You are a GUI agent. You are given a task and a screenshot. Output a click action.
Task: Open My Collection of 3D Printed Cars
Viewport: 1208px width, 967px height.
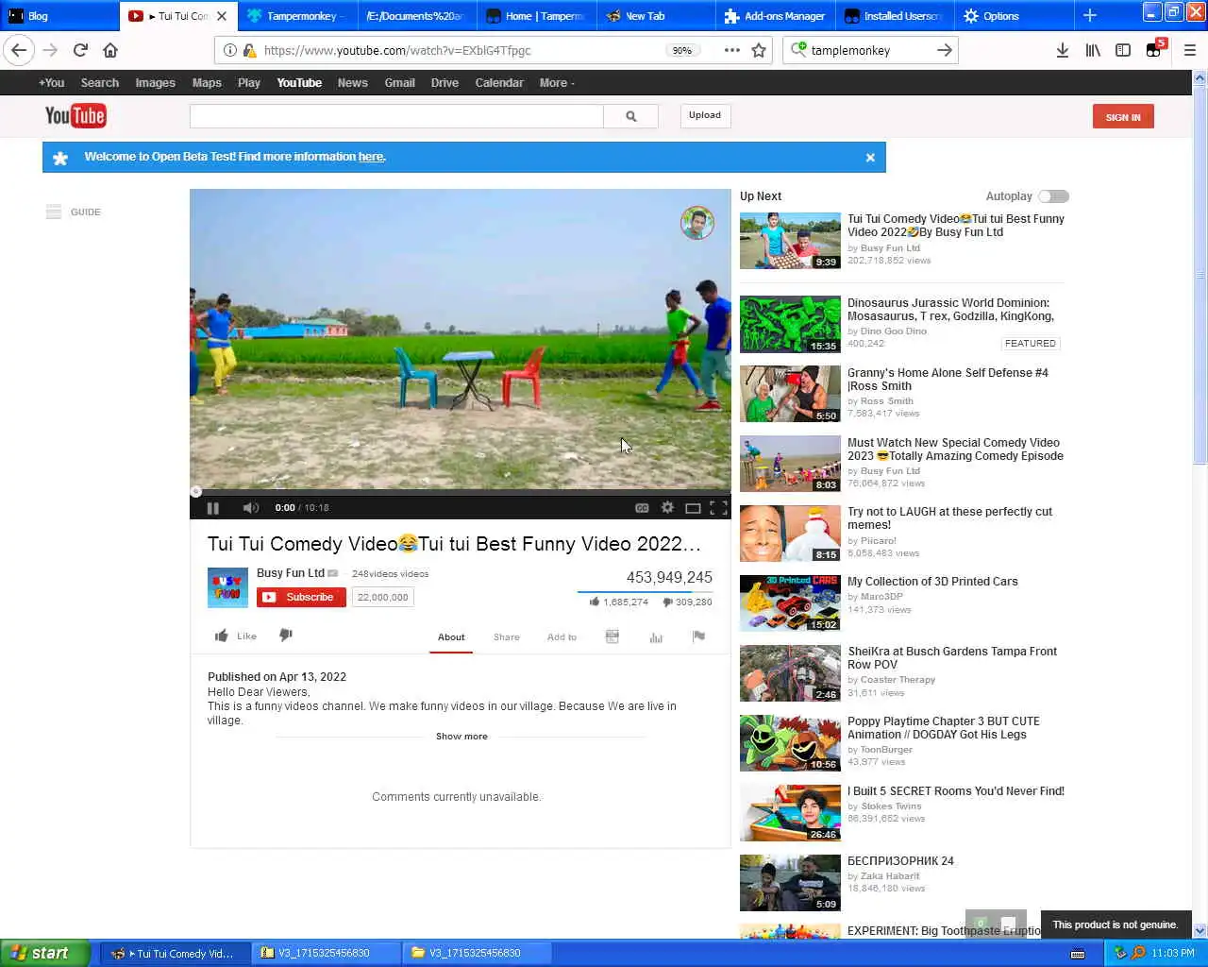(932, 582)
